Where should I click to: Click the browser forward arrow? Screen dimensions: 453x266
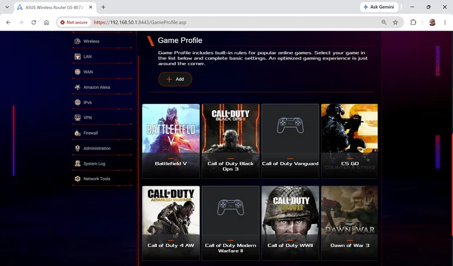21,23
